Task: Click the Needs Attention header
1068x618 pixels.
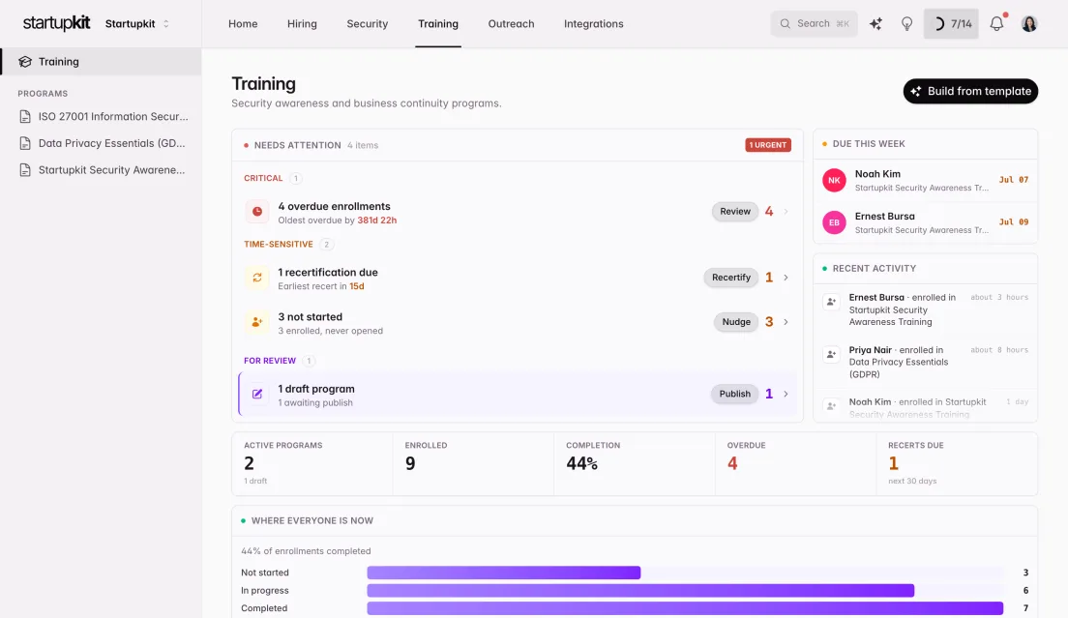Action: point(298,145)
